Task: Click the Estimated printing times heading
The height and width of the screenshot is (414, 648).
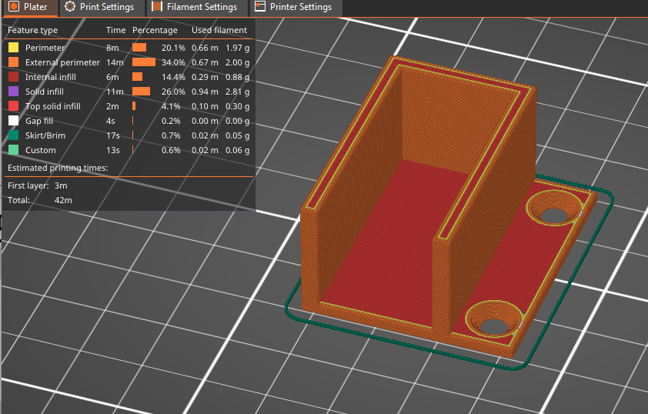Action: click(x=58, y=168)
